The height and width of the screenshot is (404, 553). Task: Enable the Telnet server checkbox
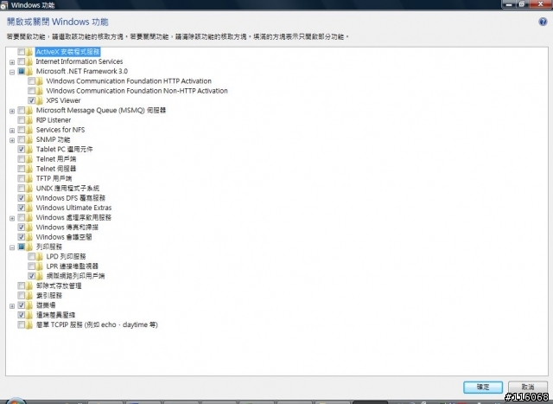point(21,169)
